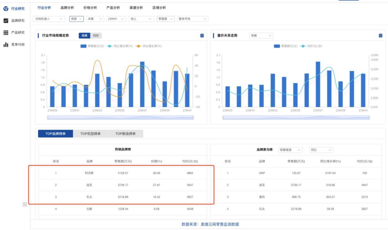The width and height of the screenshot is (388, 230).
Task: Toggle 同比增长率(%) legend series
Action: 123,46
